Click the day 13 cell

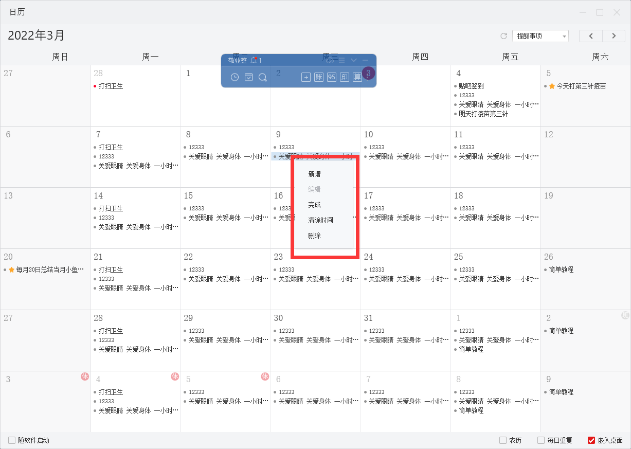45,218
